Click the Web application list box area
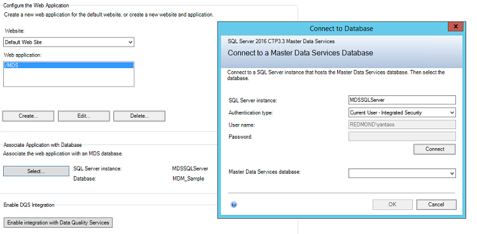This screenshot has width=477, height=234. click(x=69, y=74)
